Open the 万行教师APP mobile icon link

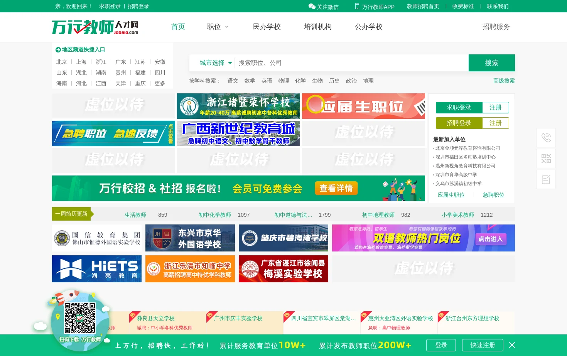click(357, 6)
